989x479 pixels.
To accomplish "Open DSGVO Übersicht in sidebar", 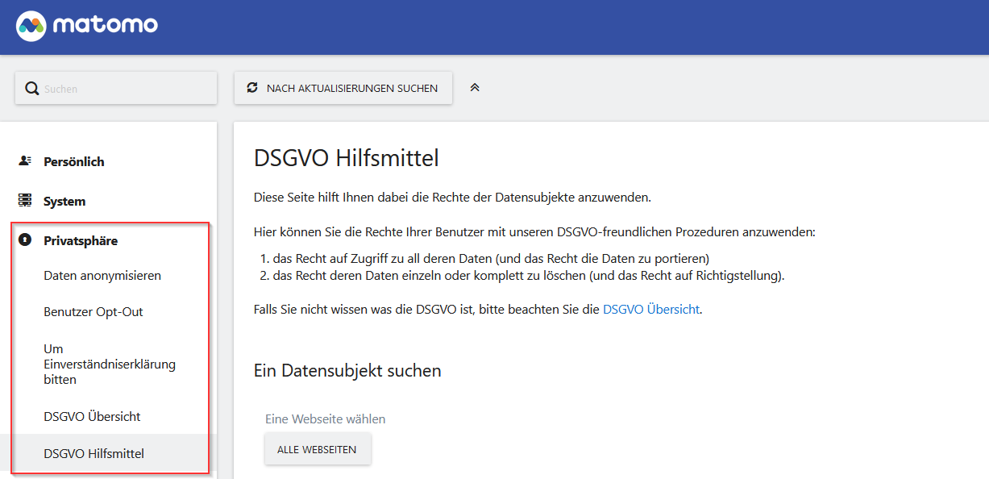I will point(92,416).
